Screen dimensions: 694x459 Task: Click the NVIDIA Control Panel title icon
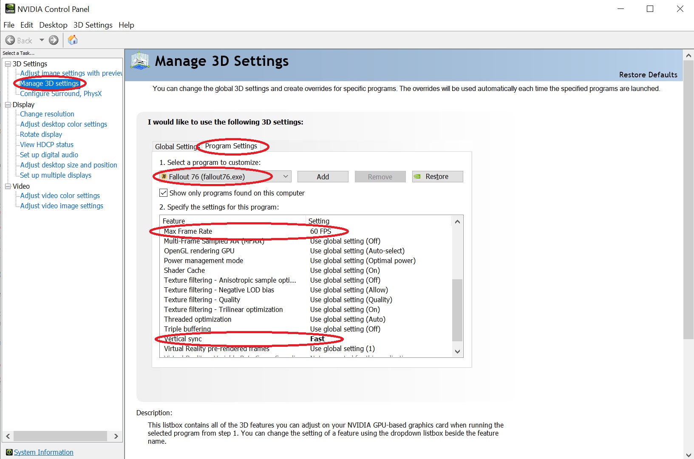point(10,9)
